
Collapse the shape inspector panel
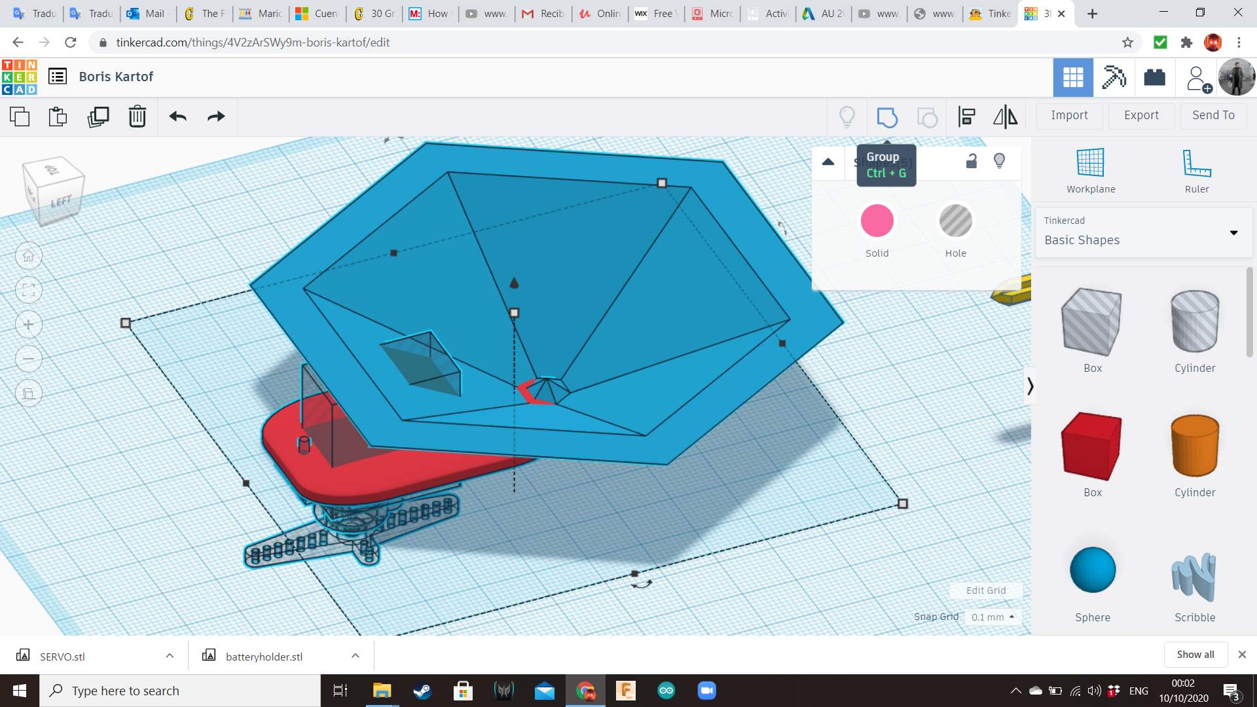828,162
